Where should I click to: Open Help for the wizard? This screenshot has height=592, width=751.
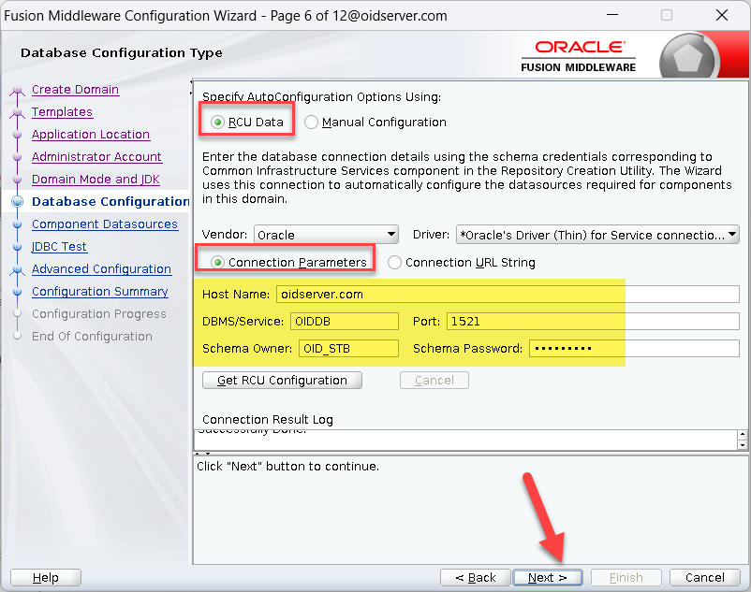point(45,578)
